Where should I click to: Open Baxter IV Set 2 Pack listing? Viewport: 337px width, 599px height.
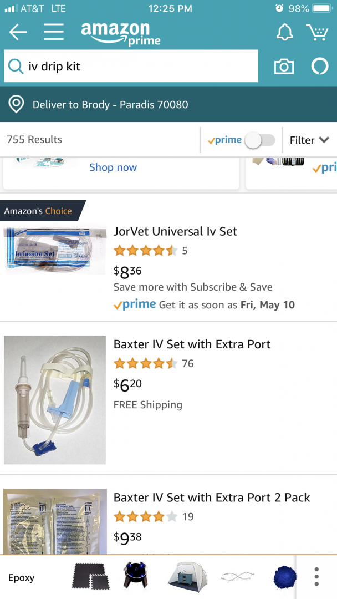click(x=212, y=498)
